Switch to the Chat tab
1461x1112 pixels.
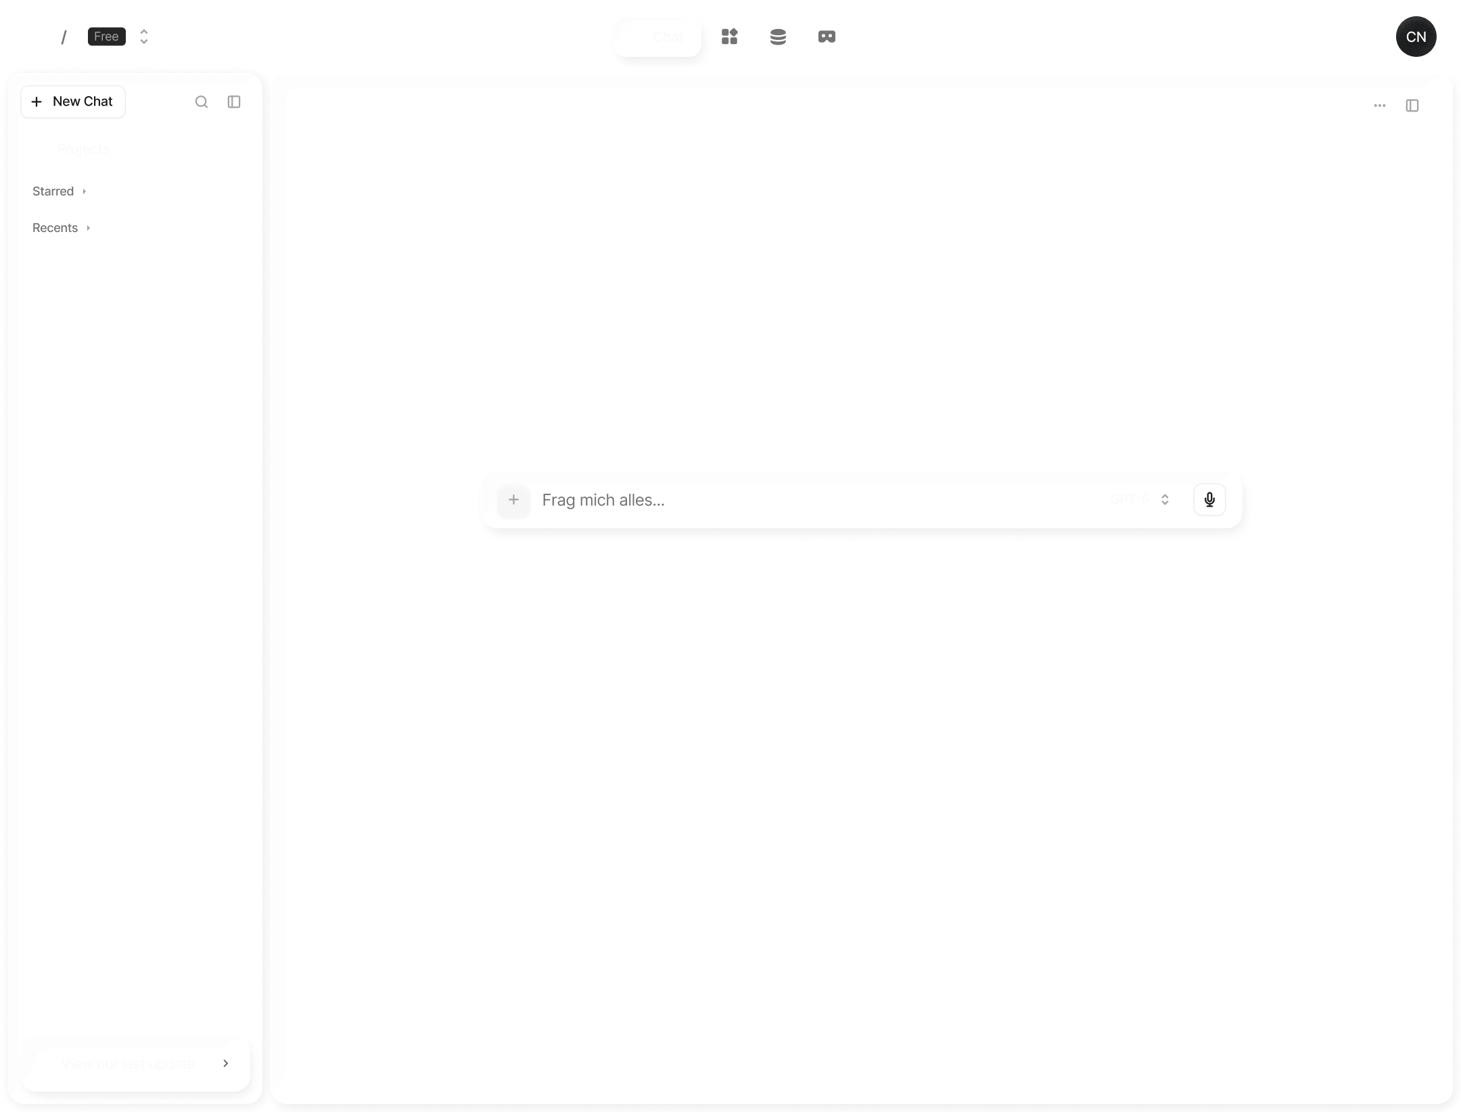[x=657, y=37]
